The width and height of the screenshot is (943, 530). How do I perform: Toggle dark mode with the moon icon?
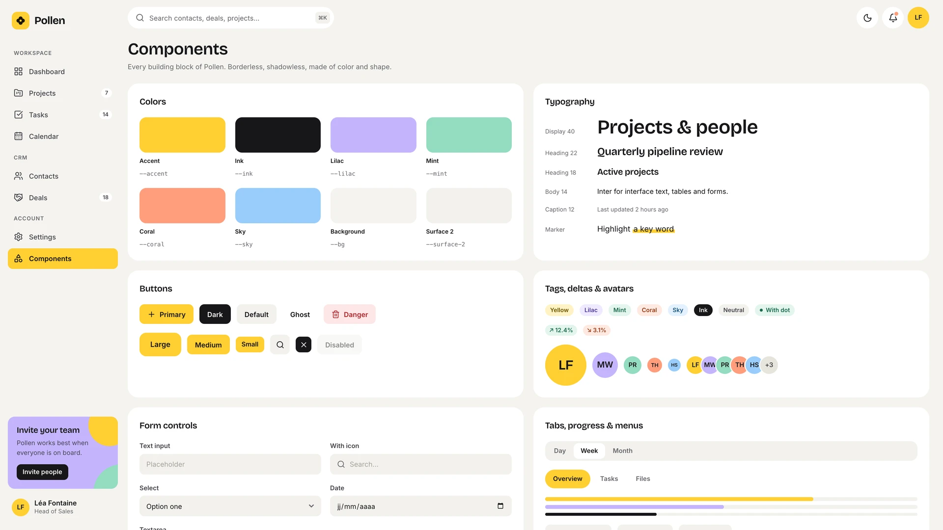click(x=867, y=18)
